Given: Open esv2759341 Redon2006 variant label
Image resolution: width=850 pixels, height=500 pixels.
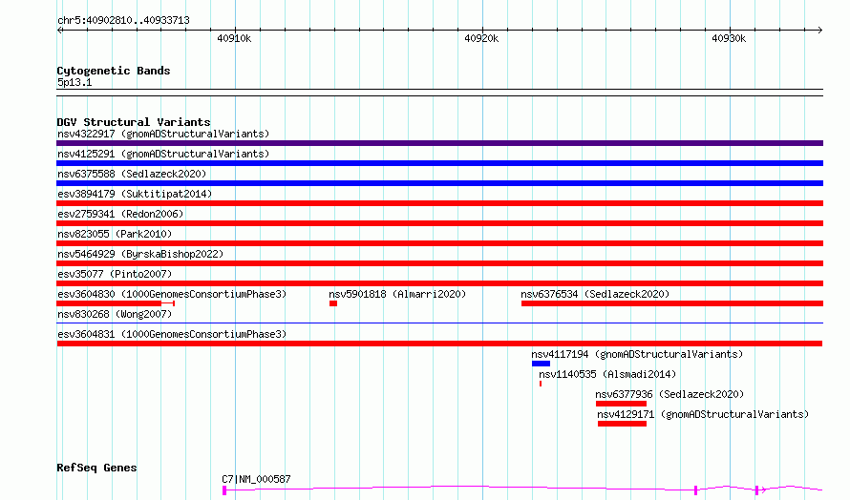Looking at the screenshot, I should pos(120,214).
